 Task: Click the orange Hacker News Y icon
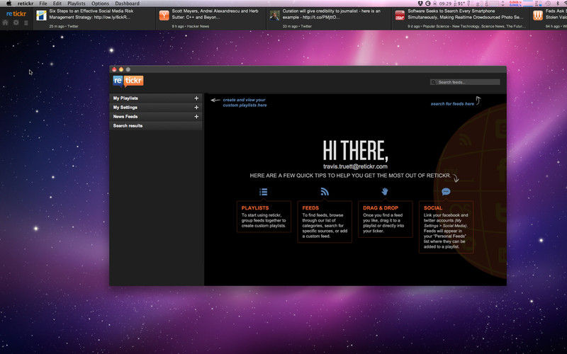pos(164,16)
